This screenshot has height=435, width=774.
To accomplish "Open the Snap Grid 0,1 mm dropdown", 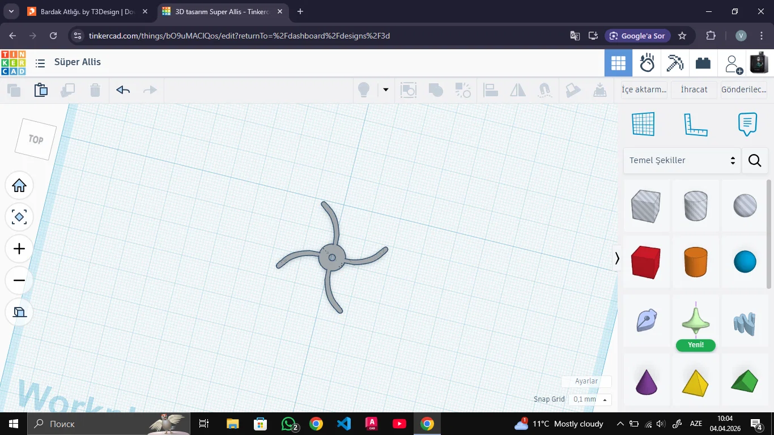I will click(590, 399).
